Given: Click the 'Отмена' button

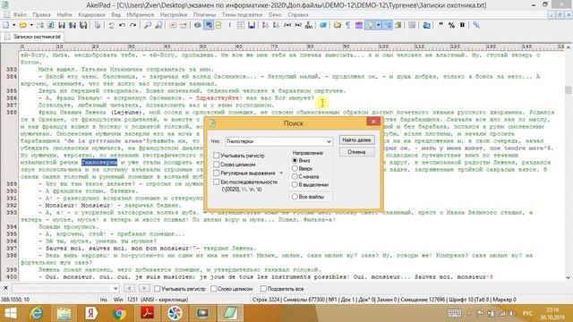Looking at the screenshot, I should point(356,152).
